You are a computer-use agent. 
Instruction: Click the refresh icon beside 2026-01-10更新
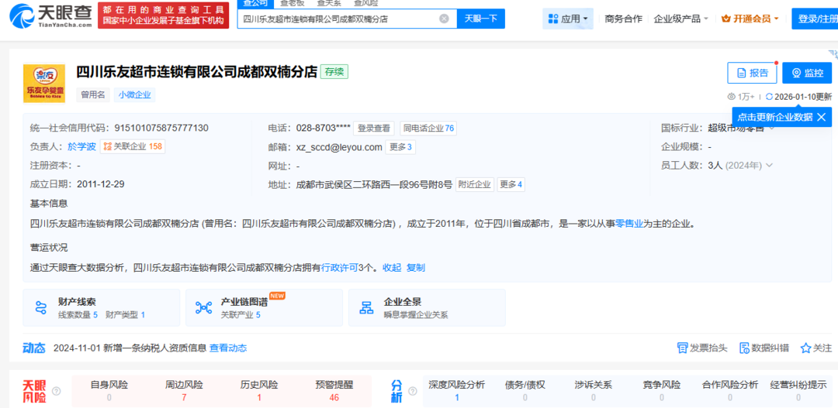click(x=770, y=97)
